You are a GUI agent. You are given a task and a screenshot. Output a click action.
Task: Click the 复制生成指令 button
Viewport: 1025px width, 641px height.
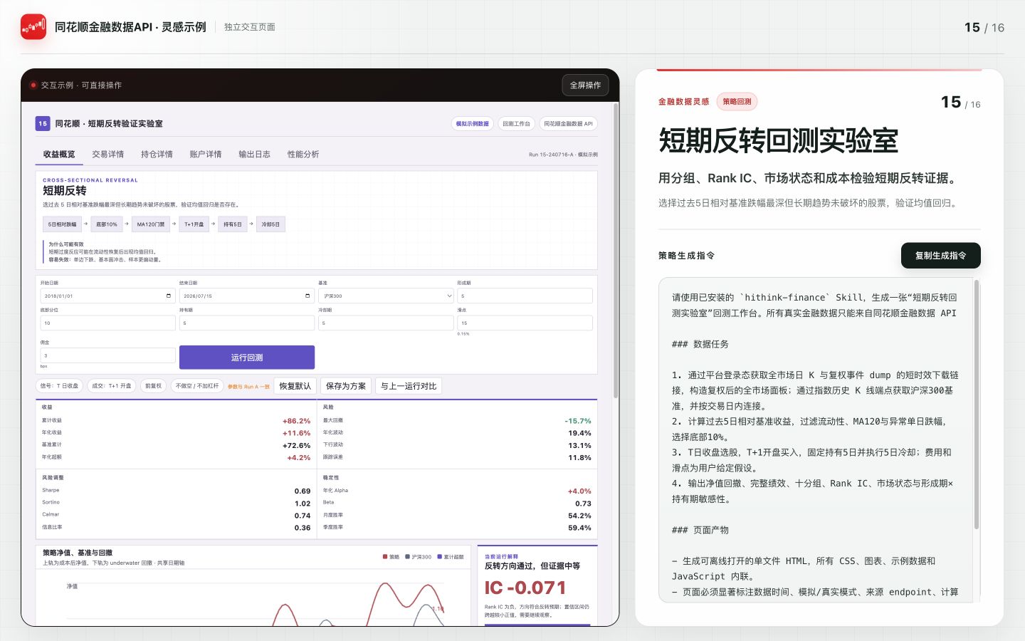(x=940, y=256)
